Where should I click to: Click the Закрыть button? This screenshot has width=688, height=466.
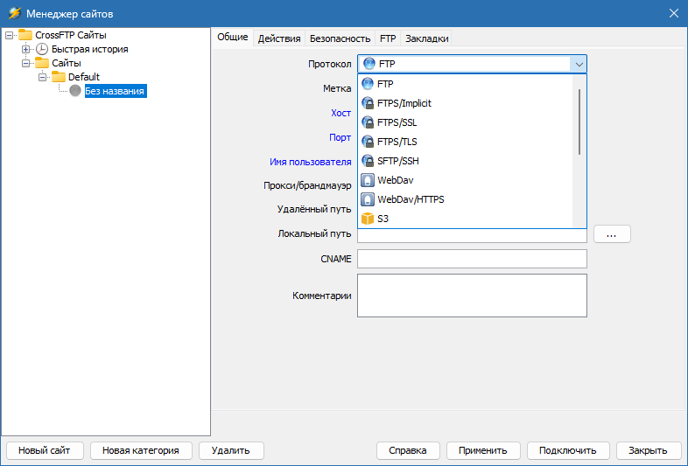(648, 450)
